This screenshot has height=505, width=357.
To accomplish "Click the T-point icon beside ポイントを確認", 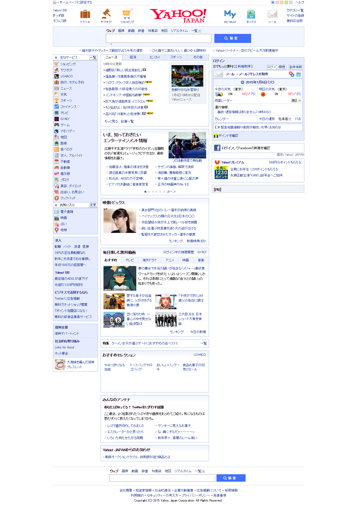I will point(216,136).
